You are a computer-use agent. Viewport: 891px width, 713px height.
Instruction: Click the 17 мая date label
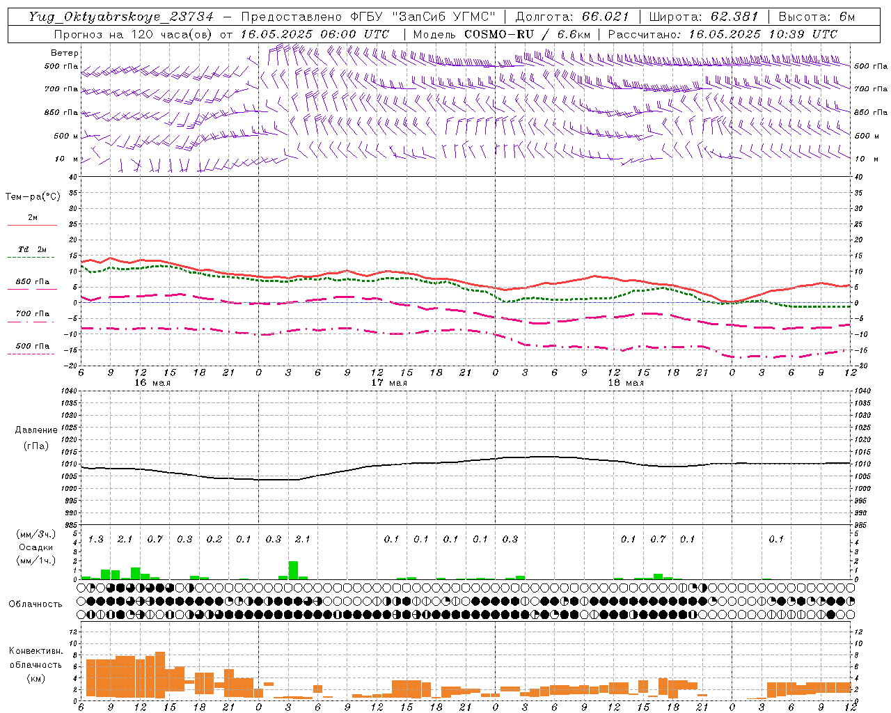(388, 382)
